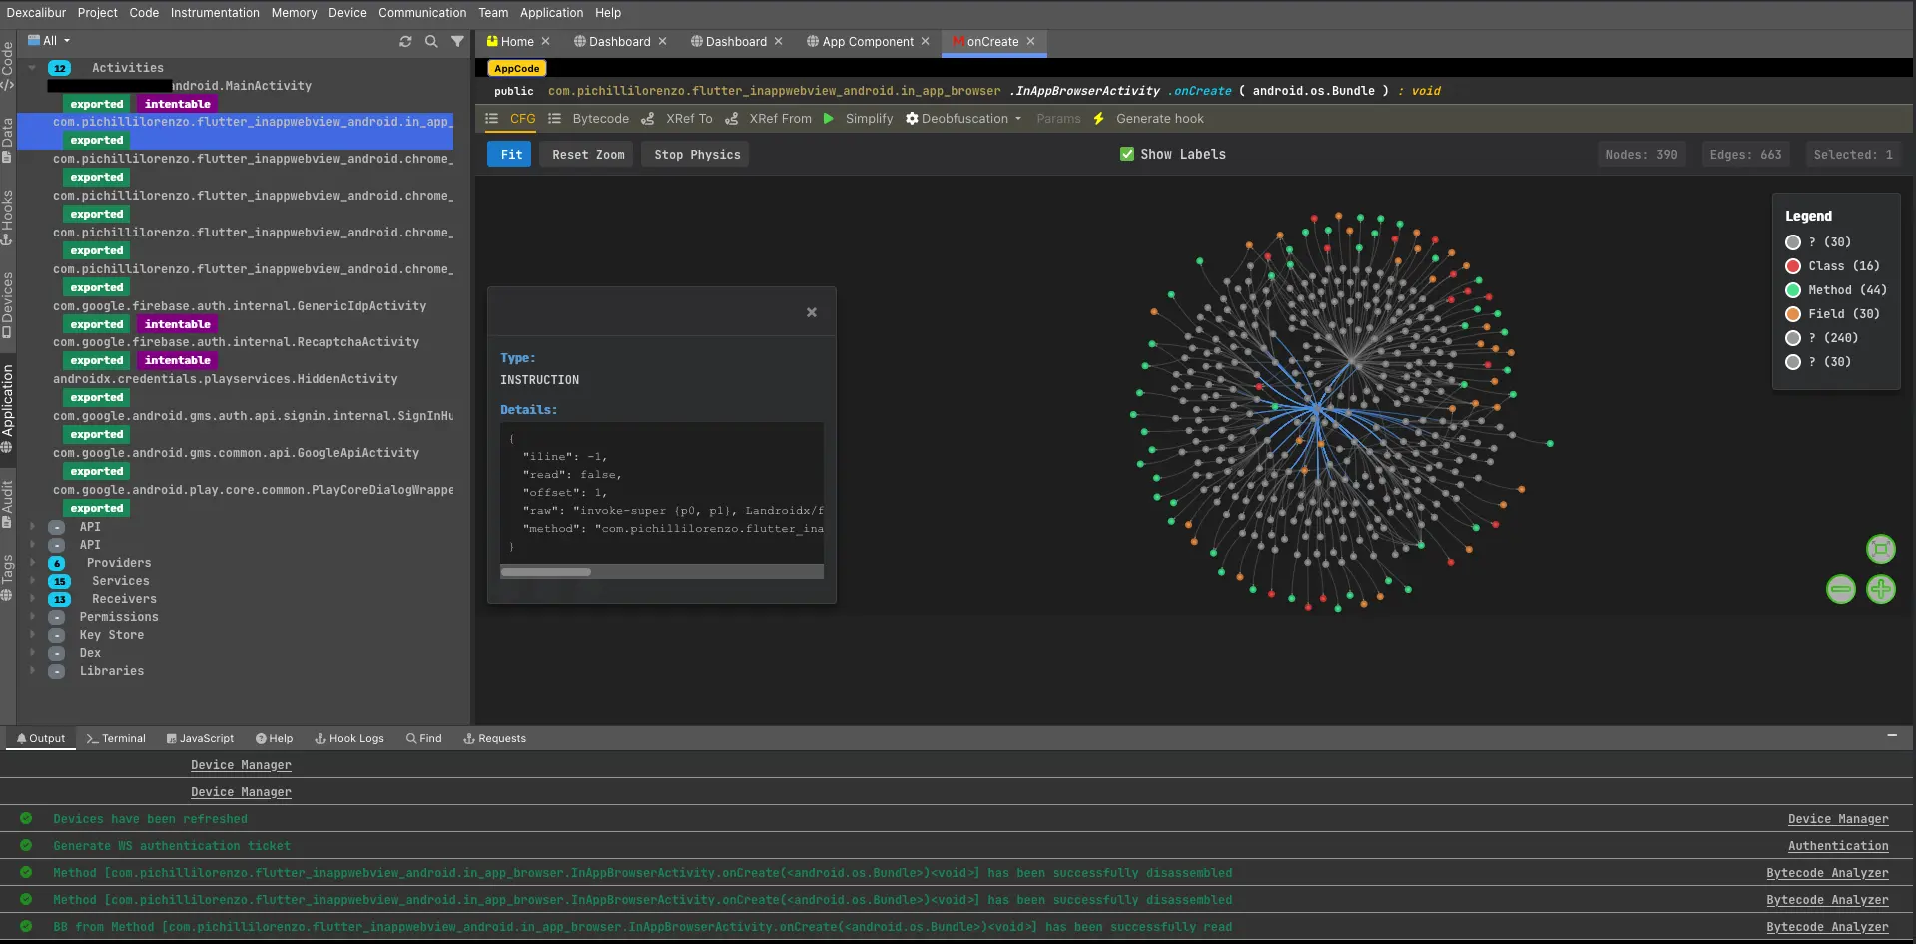Collapse the Activities tree node
The image size is (1916, 944).
pyautogui.click(x=33, y=68)
